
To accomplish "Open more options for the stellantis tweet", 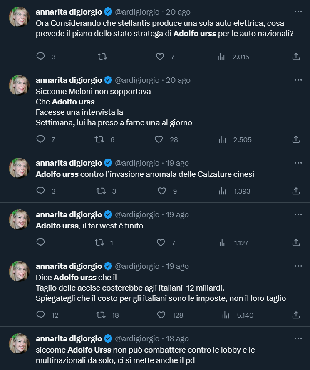I will 298,11.
